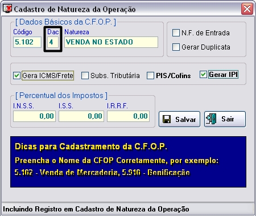Viewport: 256px width, 216px height.
Task: Toggle the Subs. Tributária checkbox
Action: (x=85, y=75)
